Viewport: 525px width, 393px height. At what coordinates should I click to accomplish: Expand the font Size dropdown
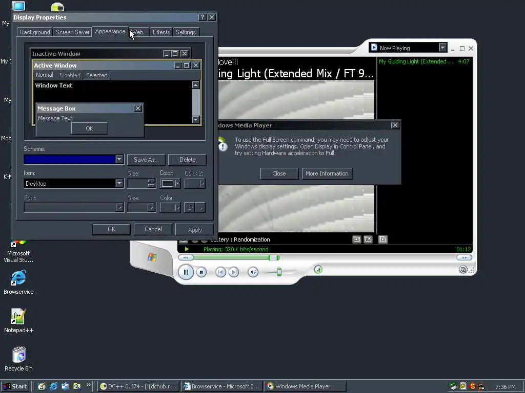tap(151, 208)
